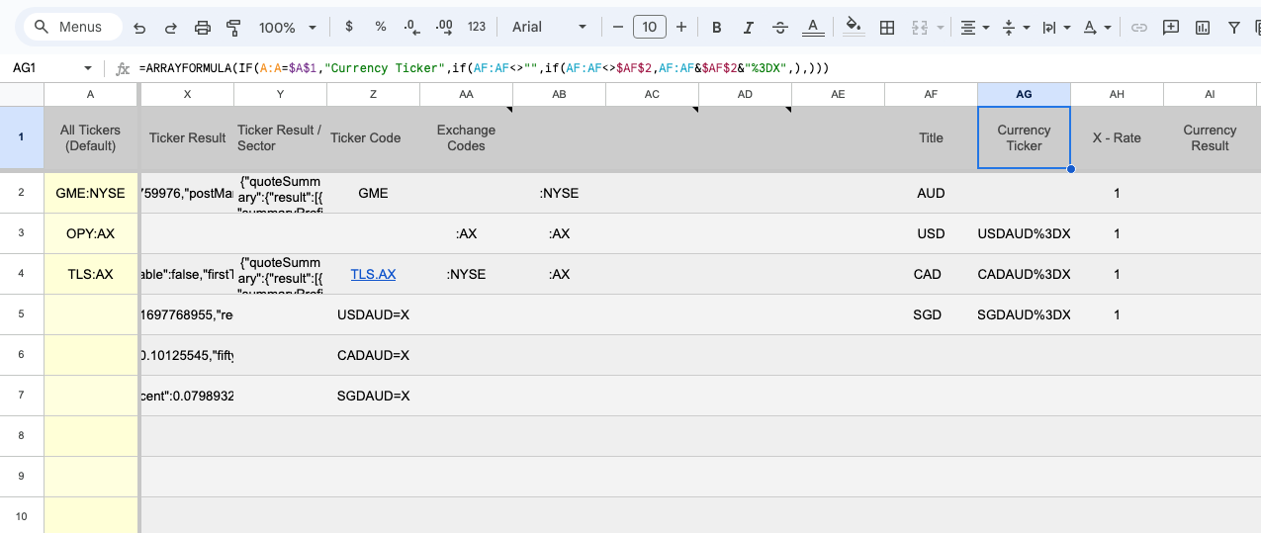Screen dimensions: 1261x533
Task: Insert a chart from toolbar
Action: point(1203,28)
